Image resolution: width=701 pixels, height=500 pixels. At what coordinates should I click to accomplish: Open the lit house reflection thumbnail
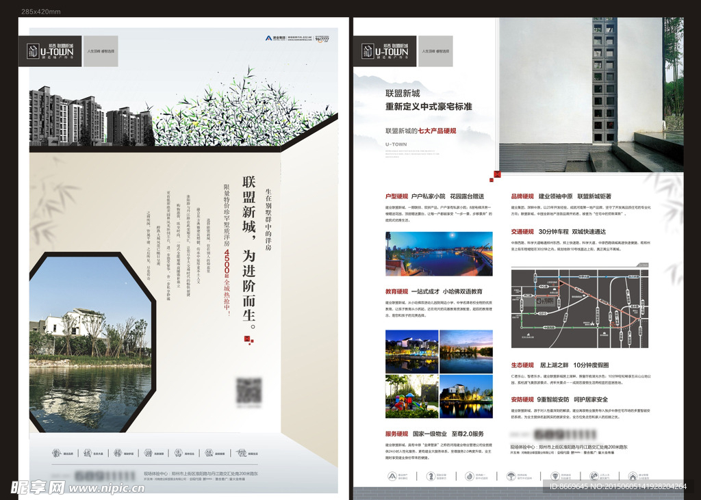point(466,396)
